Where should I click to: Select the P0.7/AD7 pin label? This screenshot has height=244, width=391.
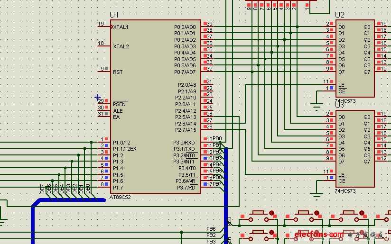click(185, 72)
